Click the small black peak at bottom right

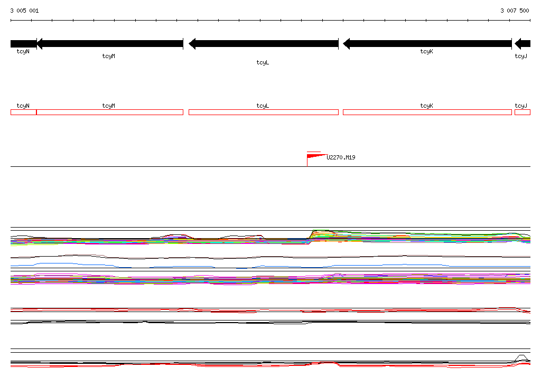click(521, 357)
